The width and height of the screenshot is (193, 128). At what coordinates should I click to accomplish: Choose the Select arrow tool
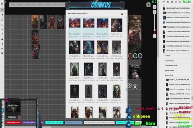[2, 10]
